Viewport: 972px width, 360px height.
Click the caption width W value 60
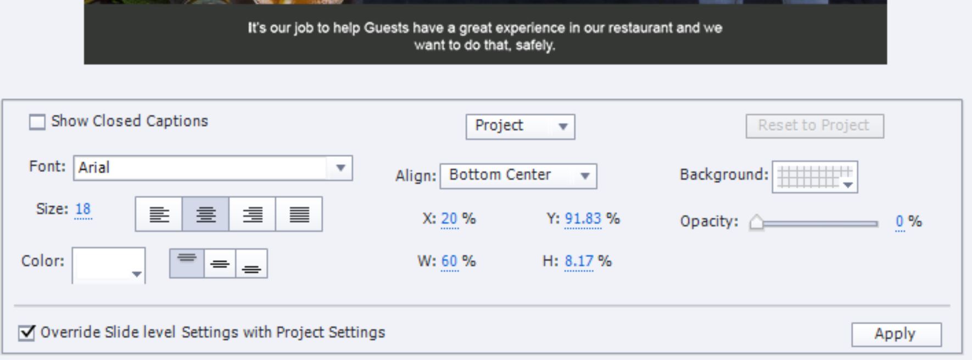point(449,261)
